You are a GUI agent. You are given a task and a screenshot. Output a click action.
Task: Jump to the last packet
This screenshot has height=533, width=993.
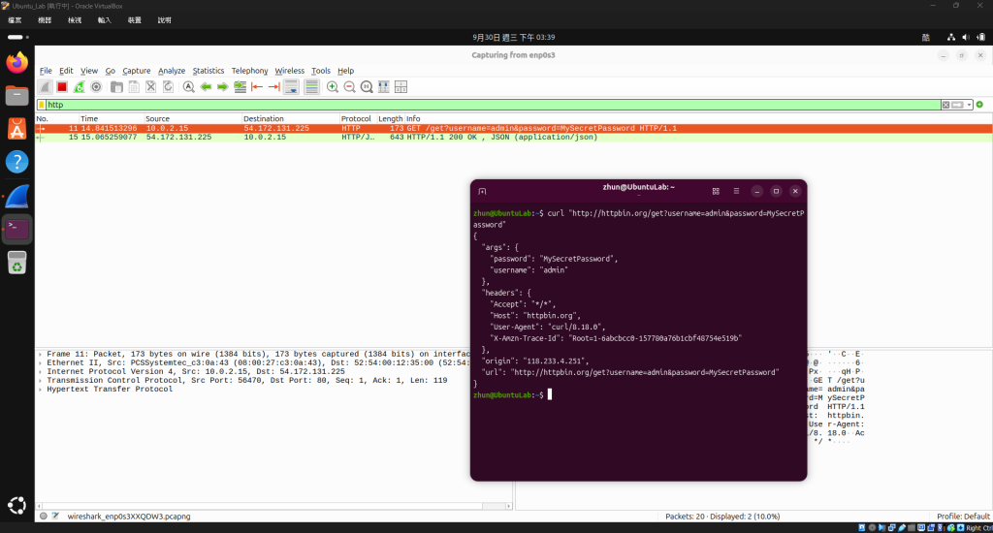coord(274,87)
